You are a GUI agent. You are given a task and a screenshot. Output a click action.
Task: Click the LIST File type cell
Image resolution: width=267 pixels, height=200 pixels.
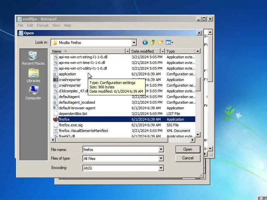[x=173, y=114]
